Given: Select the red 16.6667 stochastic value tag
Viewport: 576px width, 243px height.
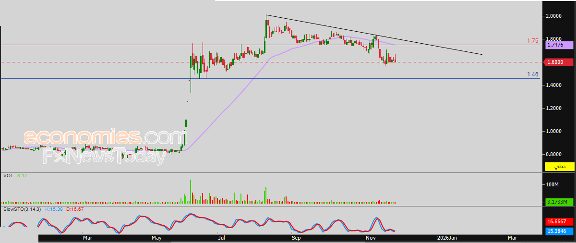Looking at the screenshot, I should tap(559, 222).
